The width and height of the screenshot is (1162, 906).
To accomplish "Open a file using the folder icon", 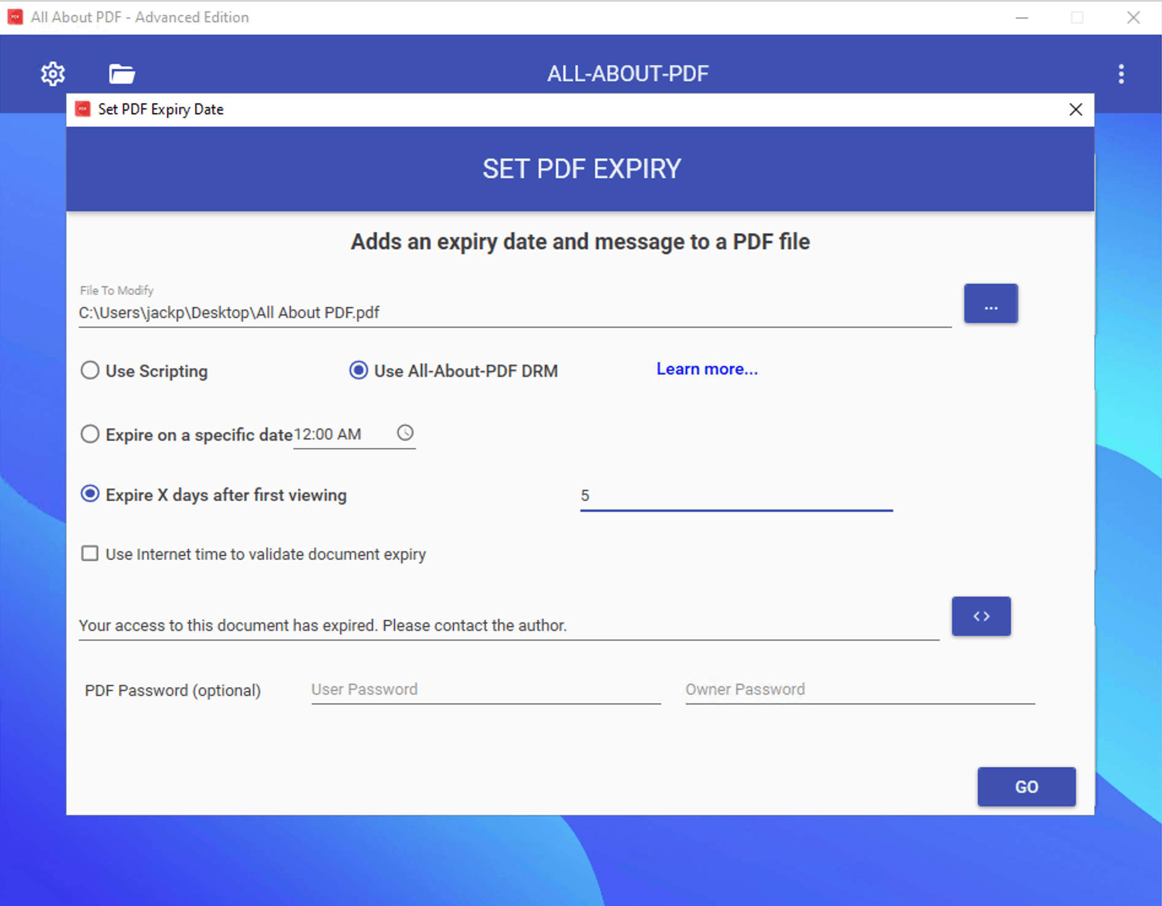I will pyautogui.click(x=120, y=73).
